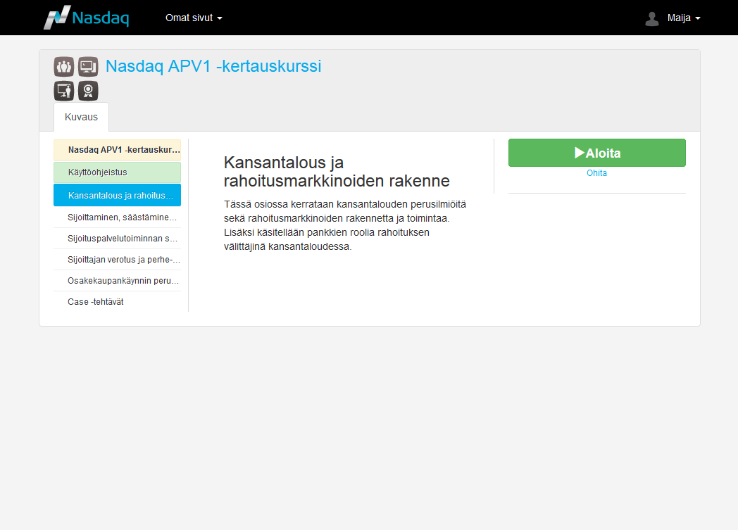Open the Maija user menu

[x=683, y=18]
